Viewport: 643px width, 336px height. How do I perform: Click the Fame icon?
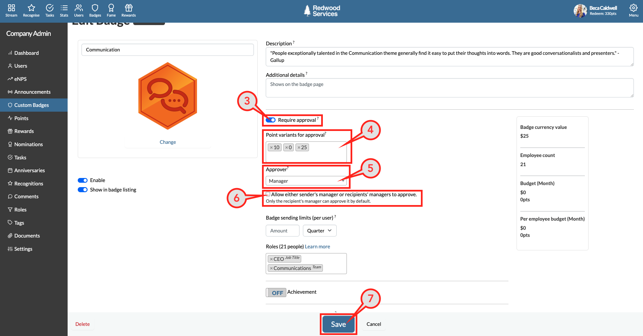[x=111, y=10]
